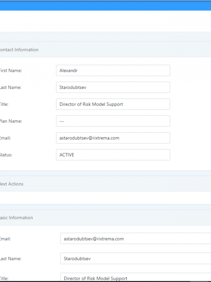Click the Title field in Contact Information
211x282 pixels.
(113, 104)
